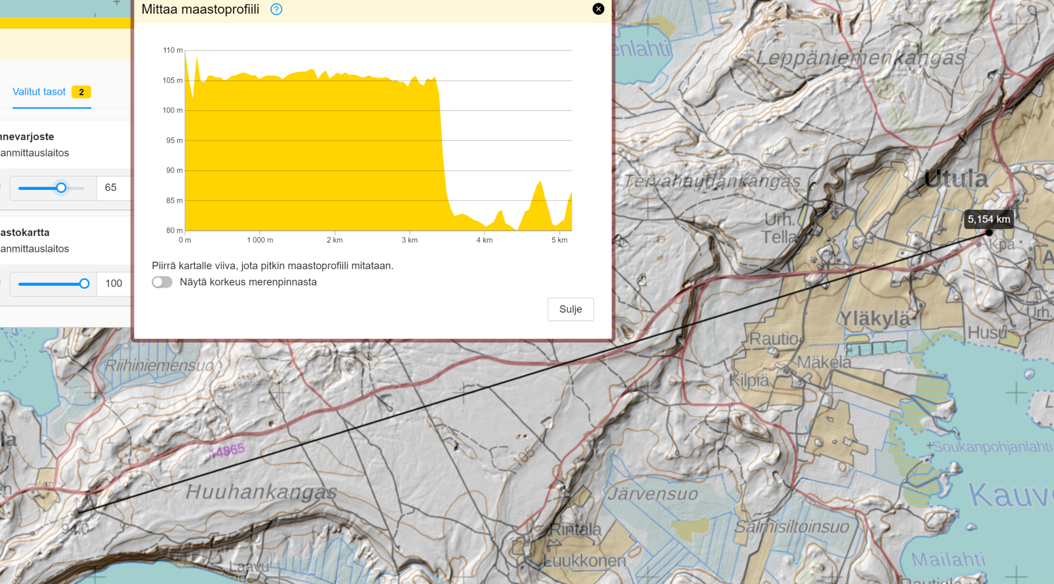Click the Leppäniemenkangas label on map
This screenshot has height=584, width=1054.
(860, 58)
